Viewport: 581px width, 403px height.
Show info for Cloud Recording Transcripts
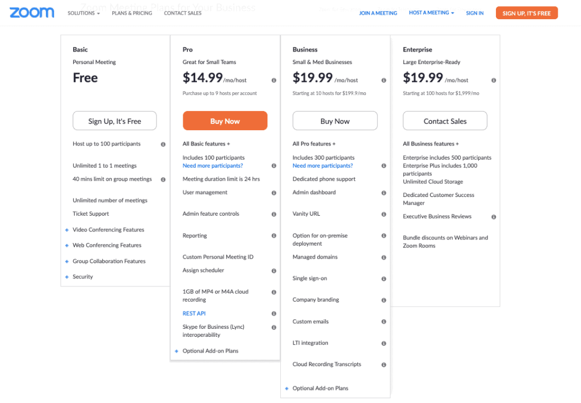(384, 365)
